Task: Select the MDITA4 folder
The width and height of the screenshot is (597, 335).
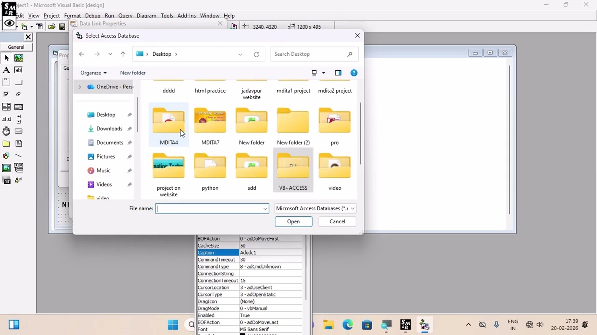Action: pos(169,126)
